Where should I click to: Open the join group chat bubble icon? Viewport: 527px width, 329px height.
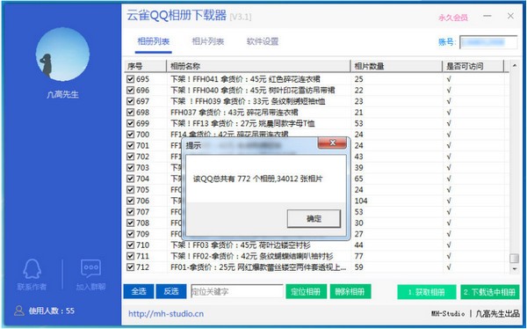pos(90,268)
